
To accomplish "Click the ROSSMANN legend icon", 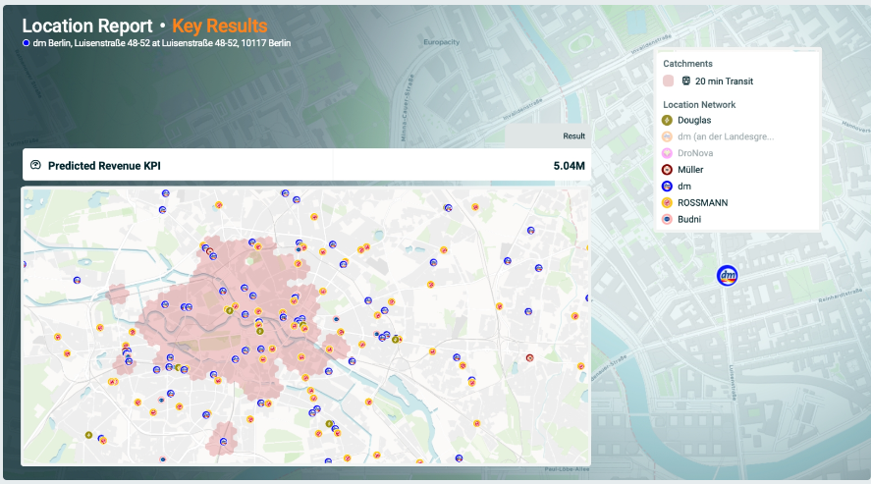I will click(x=667, y=202).
